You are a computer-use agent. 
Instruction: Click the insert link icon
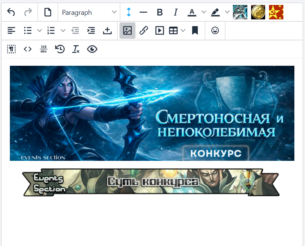[143, 31]
